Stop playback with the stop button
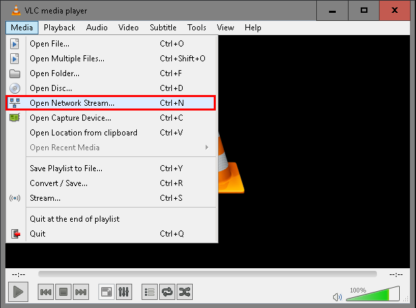416x308 pixels. (63, 292)
